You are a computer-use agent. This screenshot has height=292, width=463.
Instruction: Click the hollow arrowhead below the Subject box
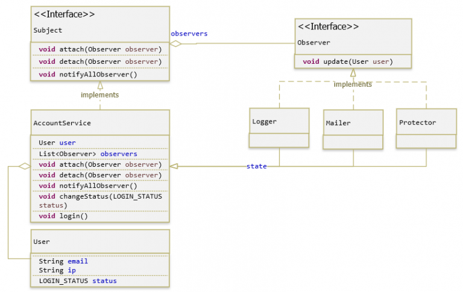[100, 85]
